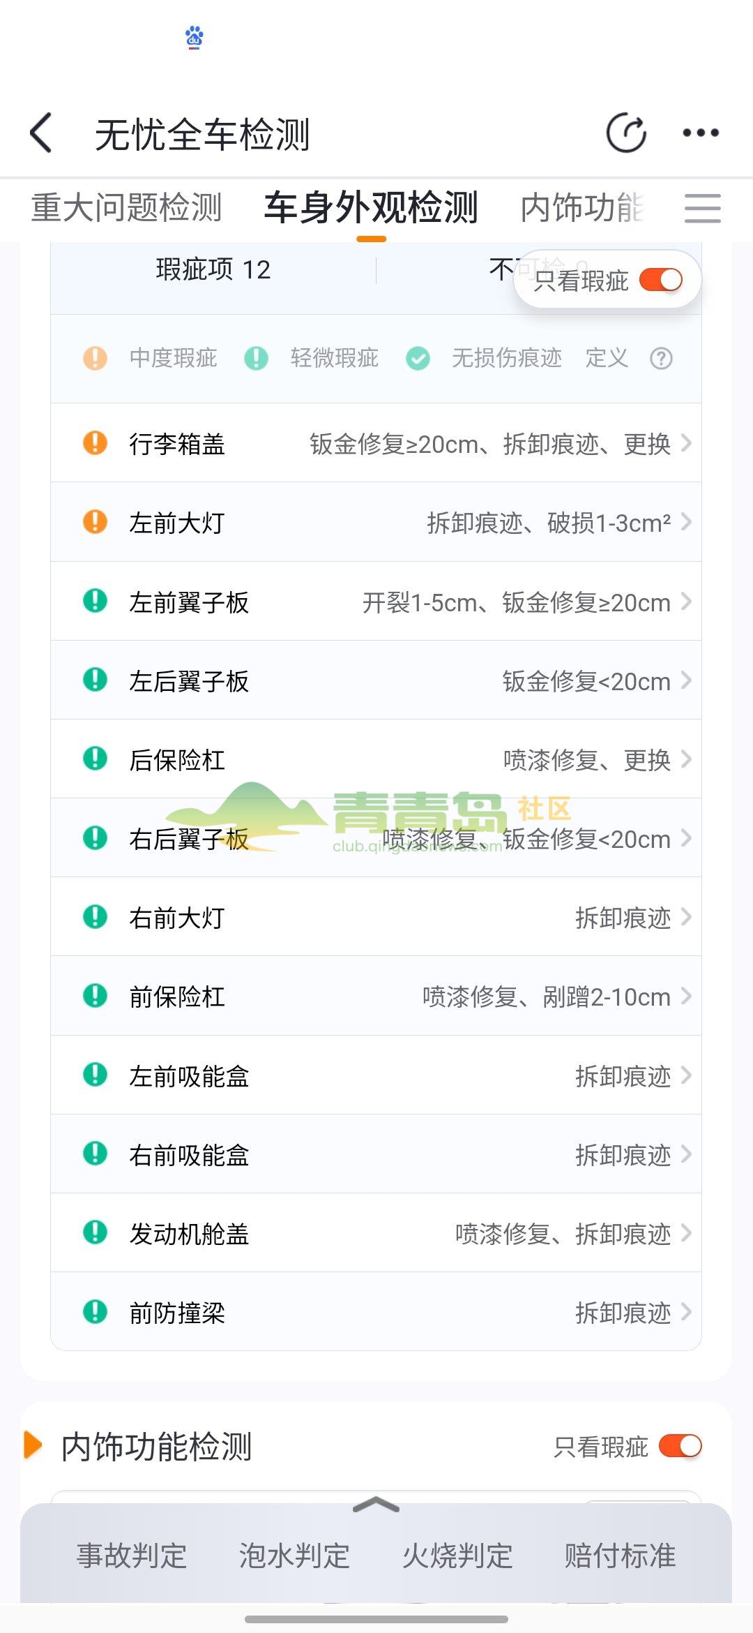The image size is (753, 1633).
Task: Tap the orange warning icon for 行李箱盖
Action: [95, 443]
